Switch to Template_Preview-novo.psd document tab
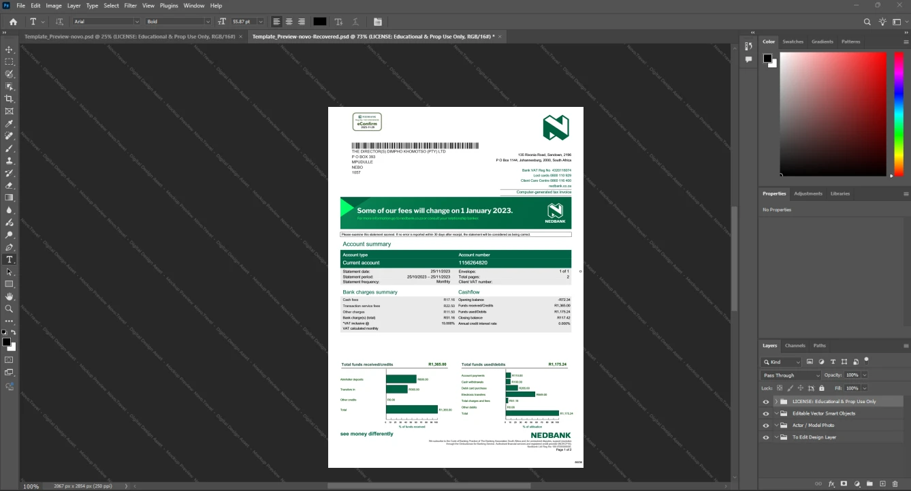Viewport: 911px width, 491px height. click(x=129, y=36)
